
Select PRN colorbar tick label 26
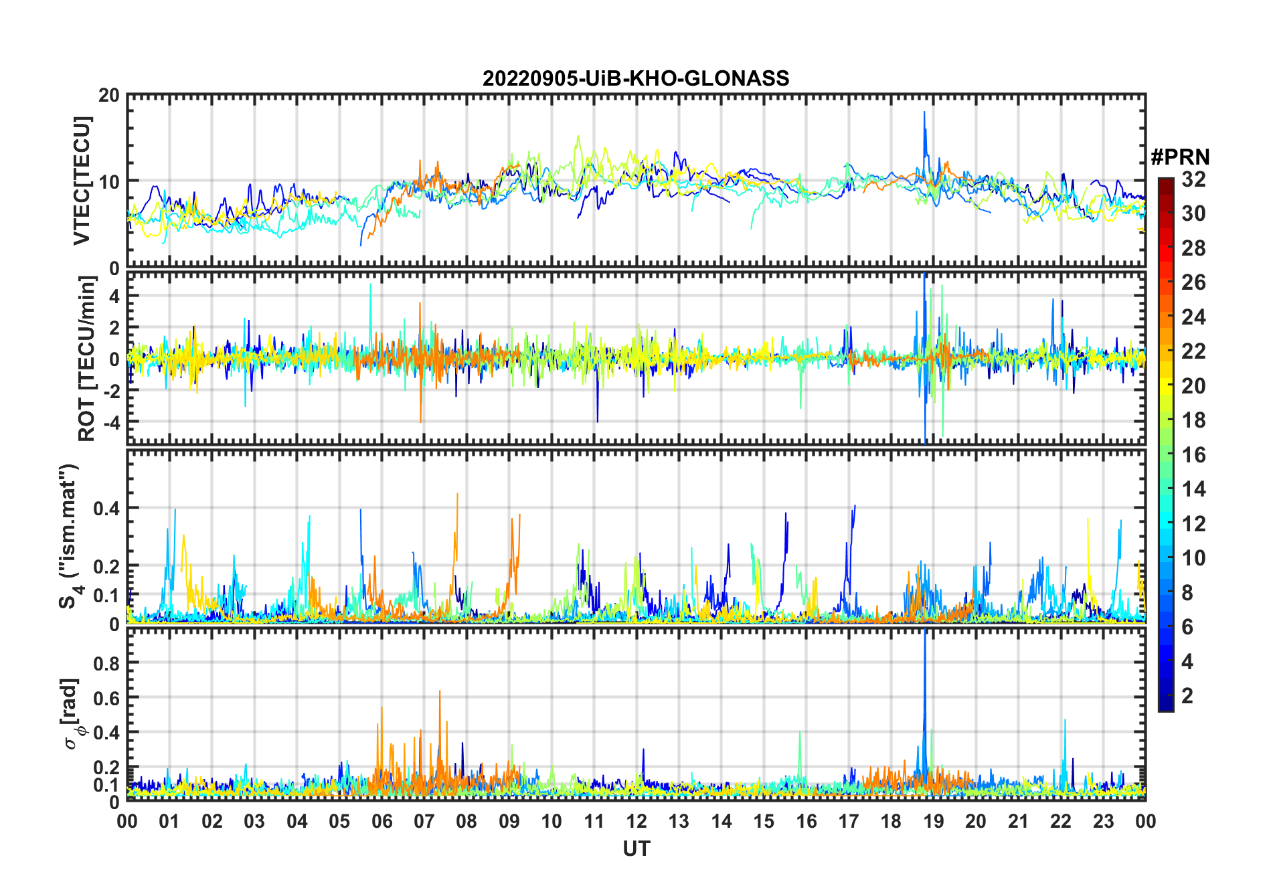coord(1193,282)
